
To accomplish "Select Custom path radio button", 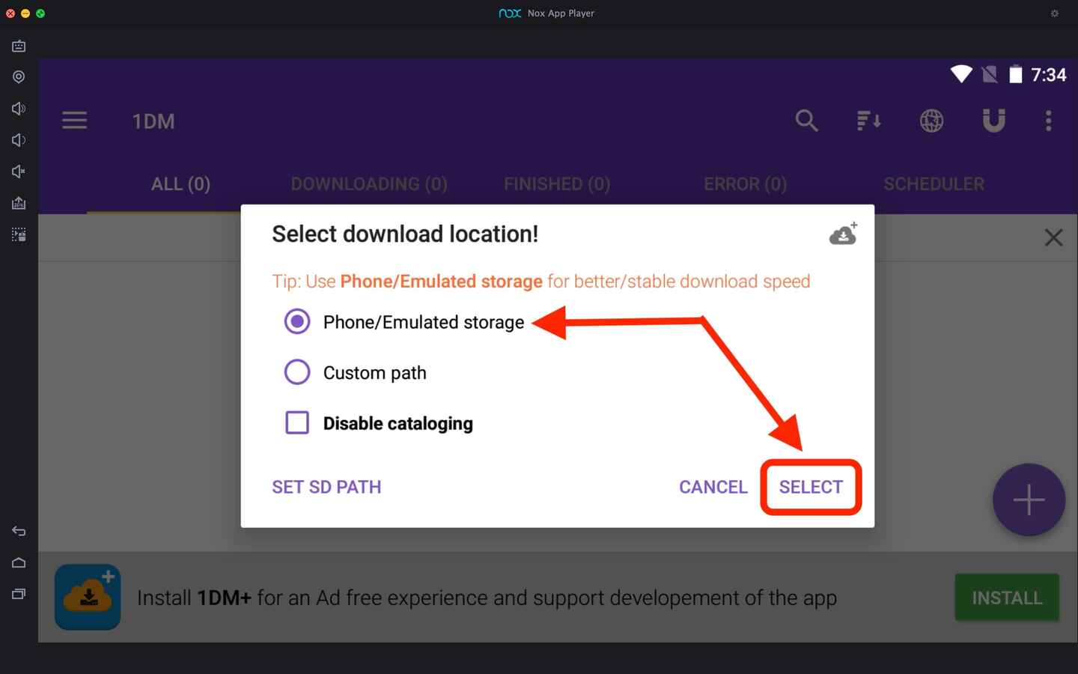I will pyautogui.click(x=297, y=371).
